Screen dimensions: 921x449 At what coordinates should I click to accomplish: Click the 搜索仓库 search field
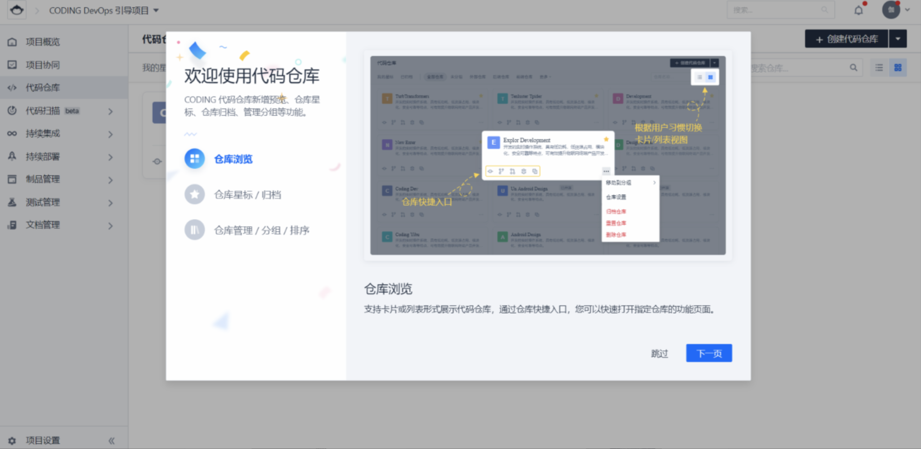(798, 68)
